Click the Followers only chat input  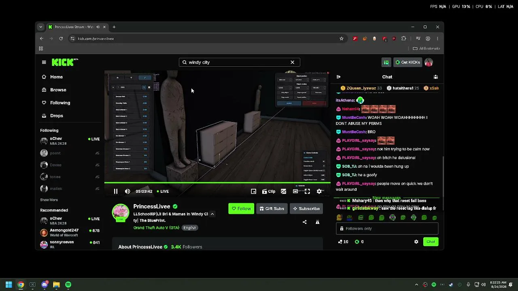click(x=387, y=228)
